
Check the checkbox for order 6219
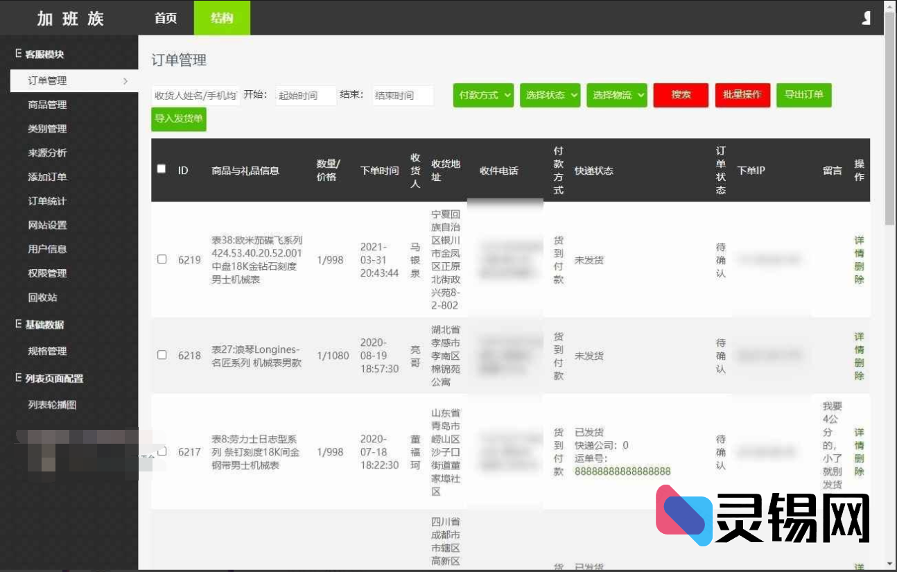pyautogui.click(x=163, y=259)
